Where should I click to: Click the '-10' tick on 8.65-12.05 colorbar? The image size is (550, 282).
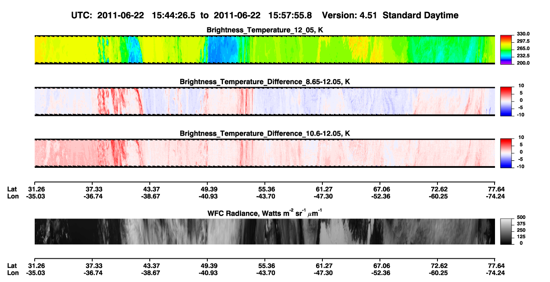520,115
